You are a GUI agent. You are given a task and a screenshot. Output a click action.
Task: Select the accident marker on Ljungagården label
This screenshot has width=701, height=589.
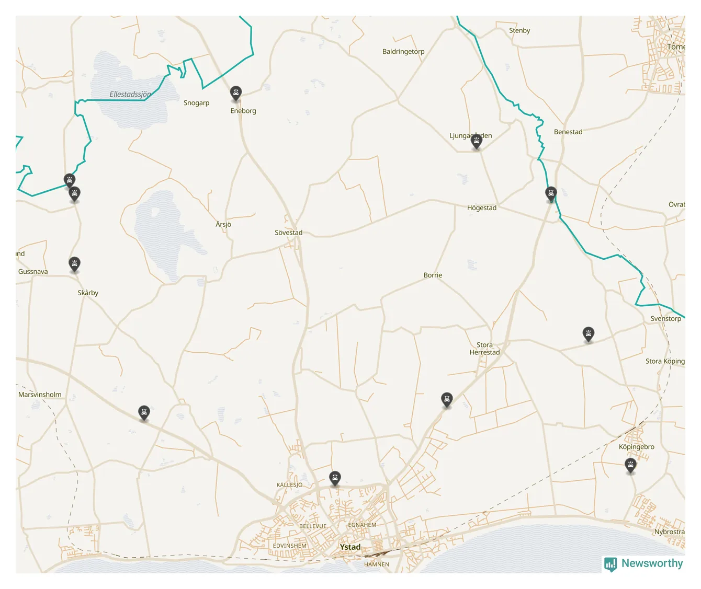476,141
